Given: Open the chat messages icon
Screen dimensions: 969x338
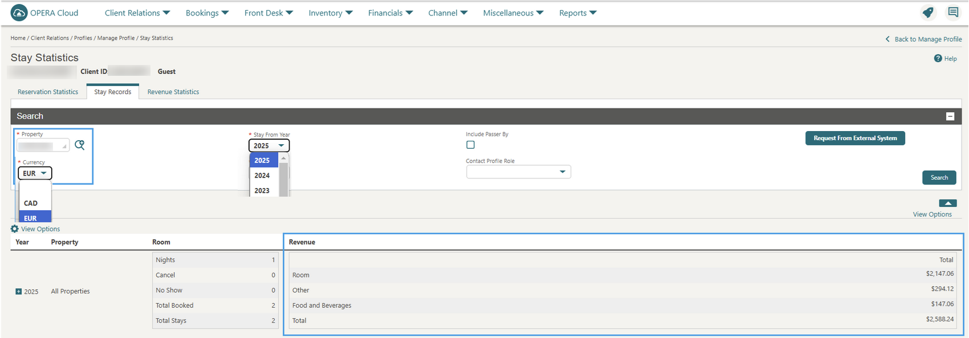Looking at the screenshot, I should point(953,12).
